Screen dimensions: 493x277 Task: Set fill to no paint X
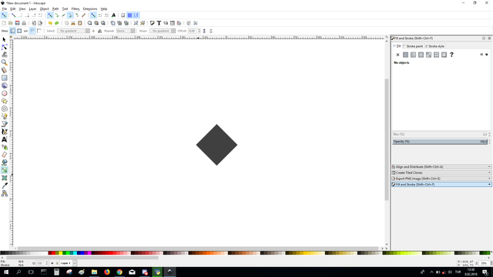397,55
